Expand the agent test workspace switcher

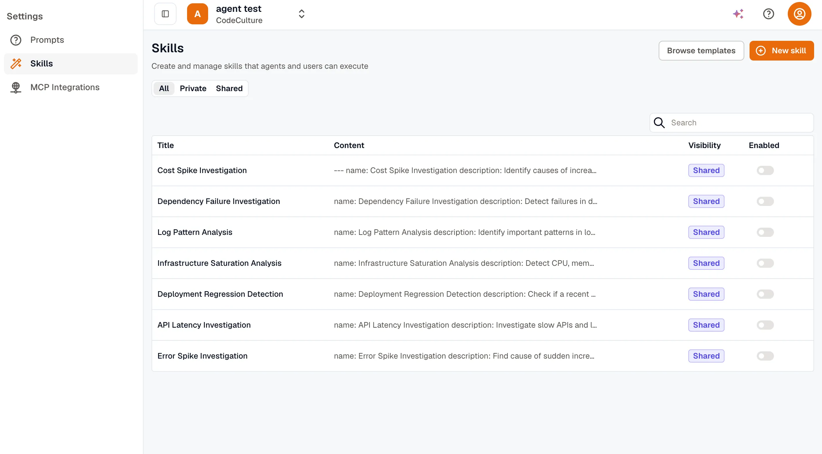point(301,14)
